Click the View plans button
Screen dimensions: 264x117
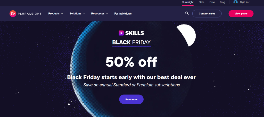pos(241,14)
